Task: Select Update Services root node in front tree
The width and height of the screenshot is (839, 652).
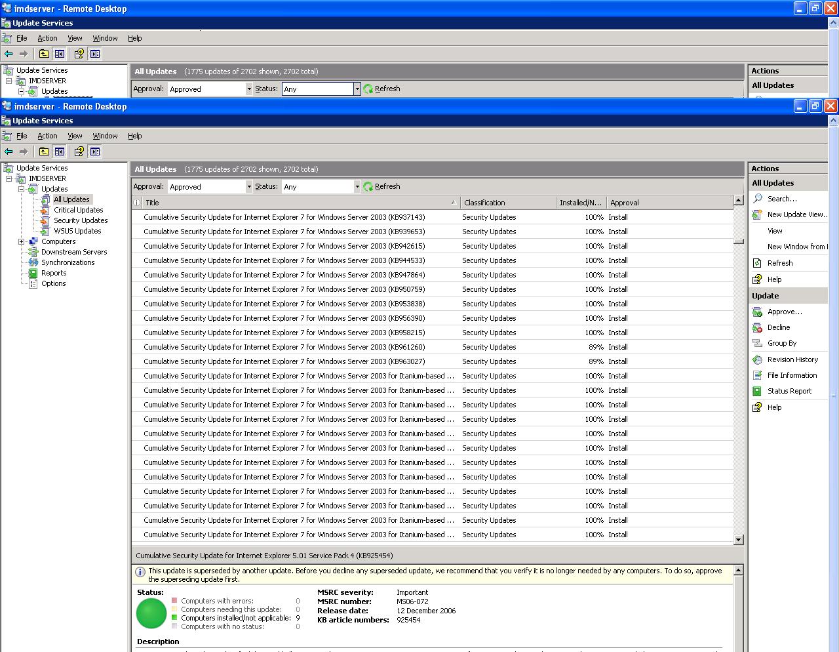Action: point(42,168)
